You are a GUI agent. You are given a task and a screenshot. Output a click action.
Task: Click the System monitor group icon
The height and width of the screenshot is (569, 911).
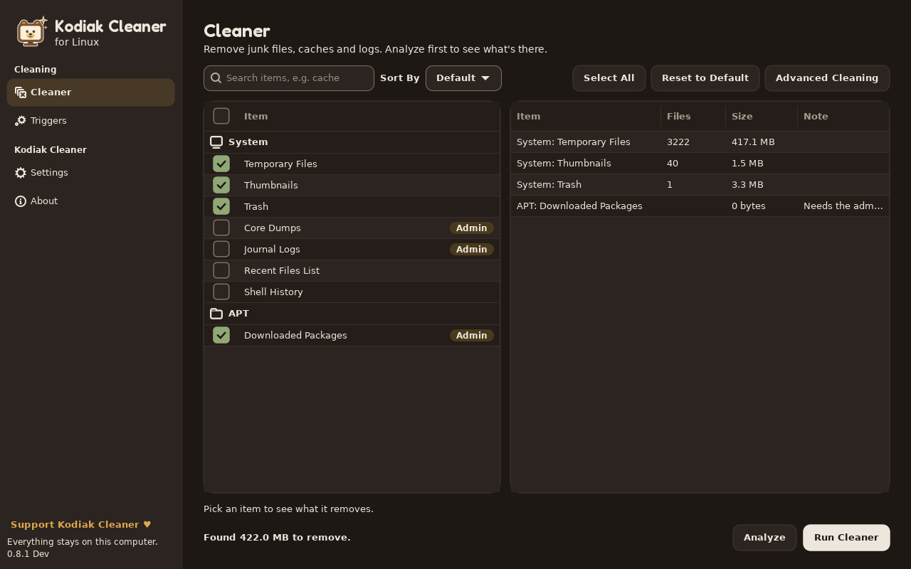coord(216,142)
